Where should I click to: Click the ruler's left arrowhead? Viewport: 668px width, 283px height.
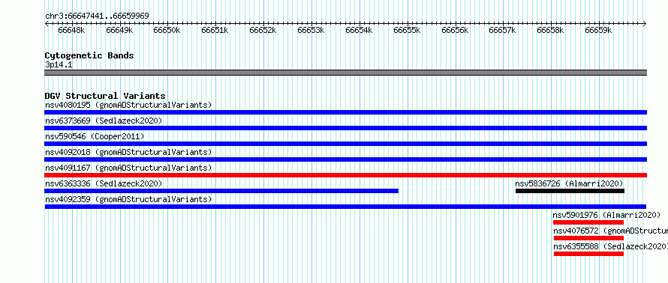(x=47, y=24)
